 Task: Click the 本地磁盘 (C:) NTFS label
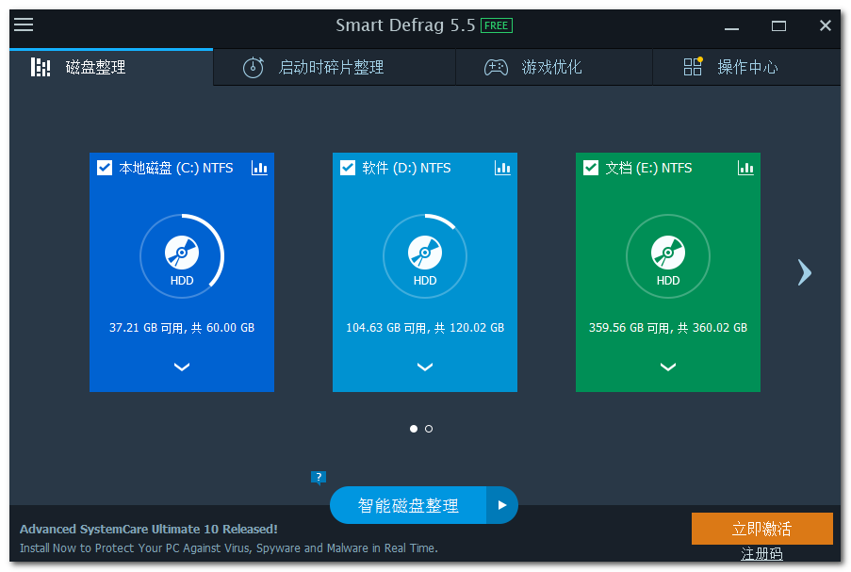click(176, 169)
